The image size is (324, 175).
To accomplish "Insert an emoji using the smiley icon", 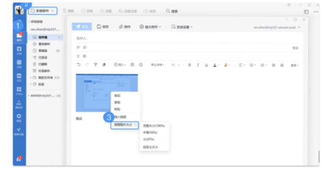I will tap(141, 65).
